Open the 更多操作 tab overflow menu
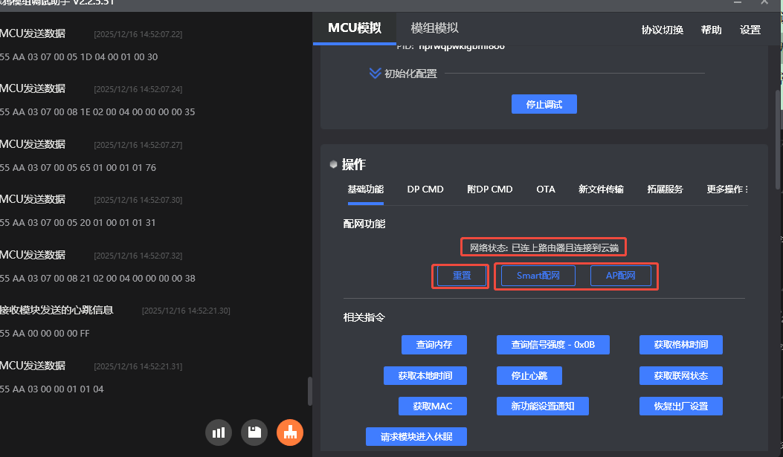Viewport: 783px width, 457px height. point(727,189)
